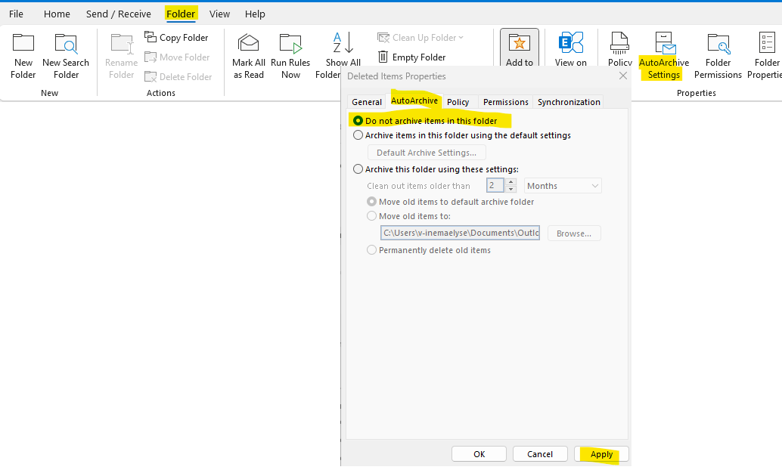Click Delete Folder in Actions group
Image resolution: width=782 pixels, height=470 pixels.
tap(178, 77)
